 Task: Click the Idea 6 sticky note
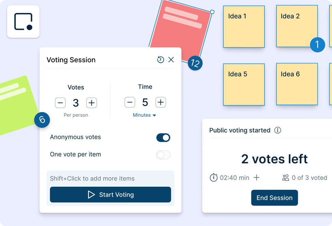coord(297,84)
